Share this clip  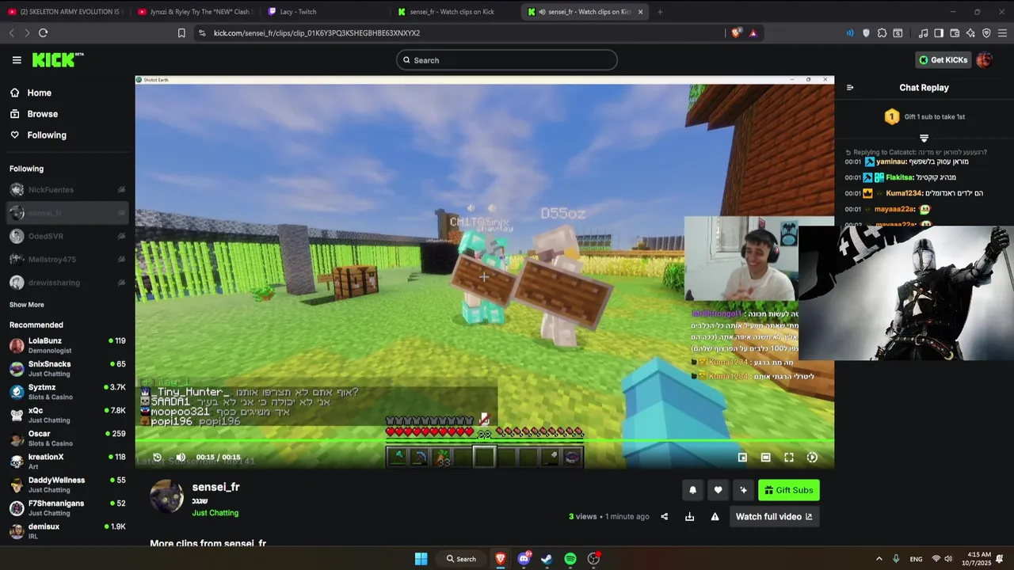point(665,516)
